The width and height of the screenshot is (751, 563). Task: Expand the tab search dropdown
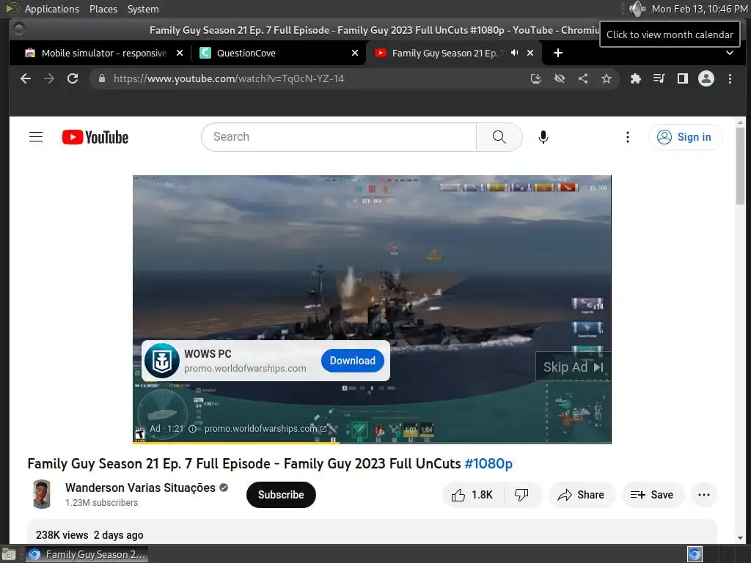tap(730, 53)
